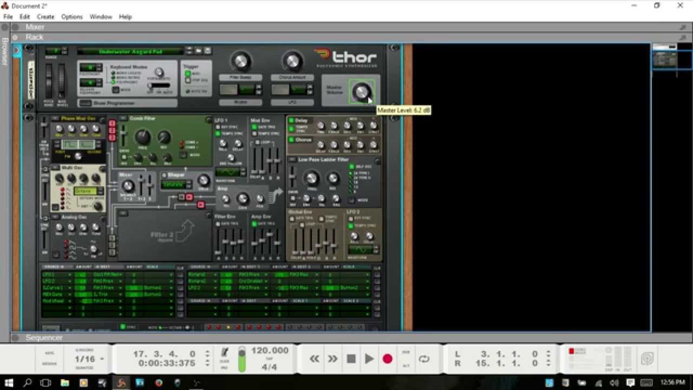Open the Task View taskbar icon
Image resolution: width=693 pixels, height=390 pixels.
pos(46,383)
